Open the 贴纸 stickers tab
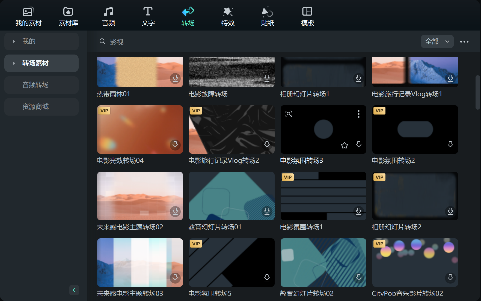Image resolution: width=481 pixels, height=301 pixels. click(268, 16)
